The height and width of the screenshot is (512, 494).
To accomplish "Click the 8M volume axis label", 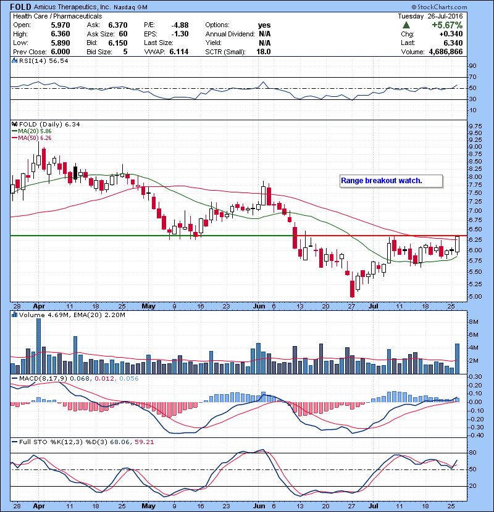I will click(474, 321).
